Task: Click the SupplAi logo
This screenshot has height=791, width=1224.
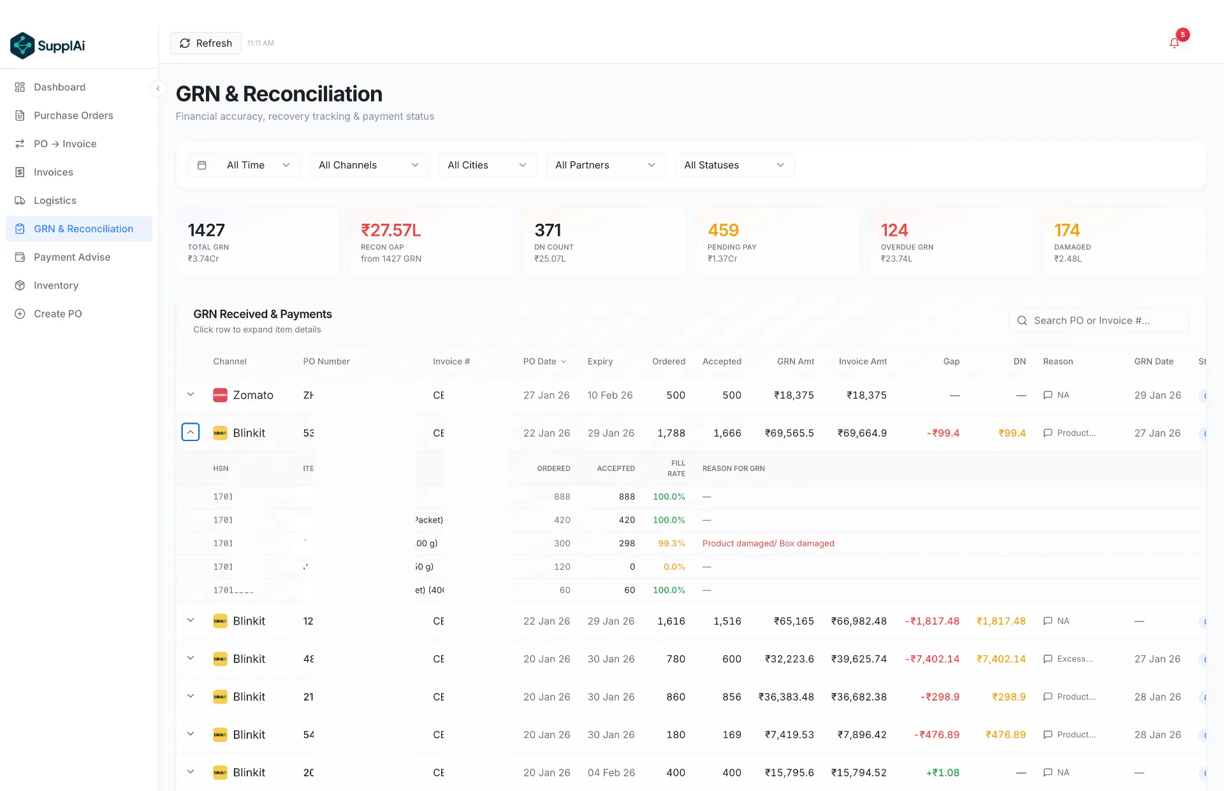Action: [48, 45]
